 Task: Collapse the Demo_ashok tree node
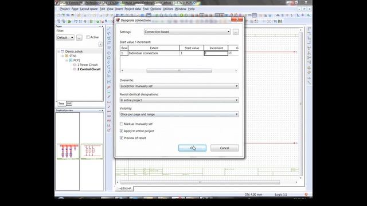(x=58, y=51)
